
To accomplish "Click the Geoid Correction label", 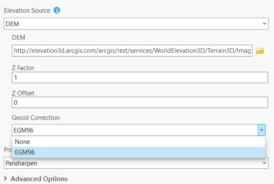I will pos(36,118).
